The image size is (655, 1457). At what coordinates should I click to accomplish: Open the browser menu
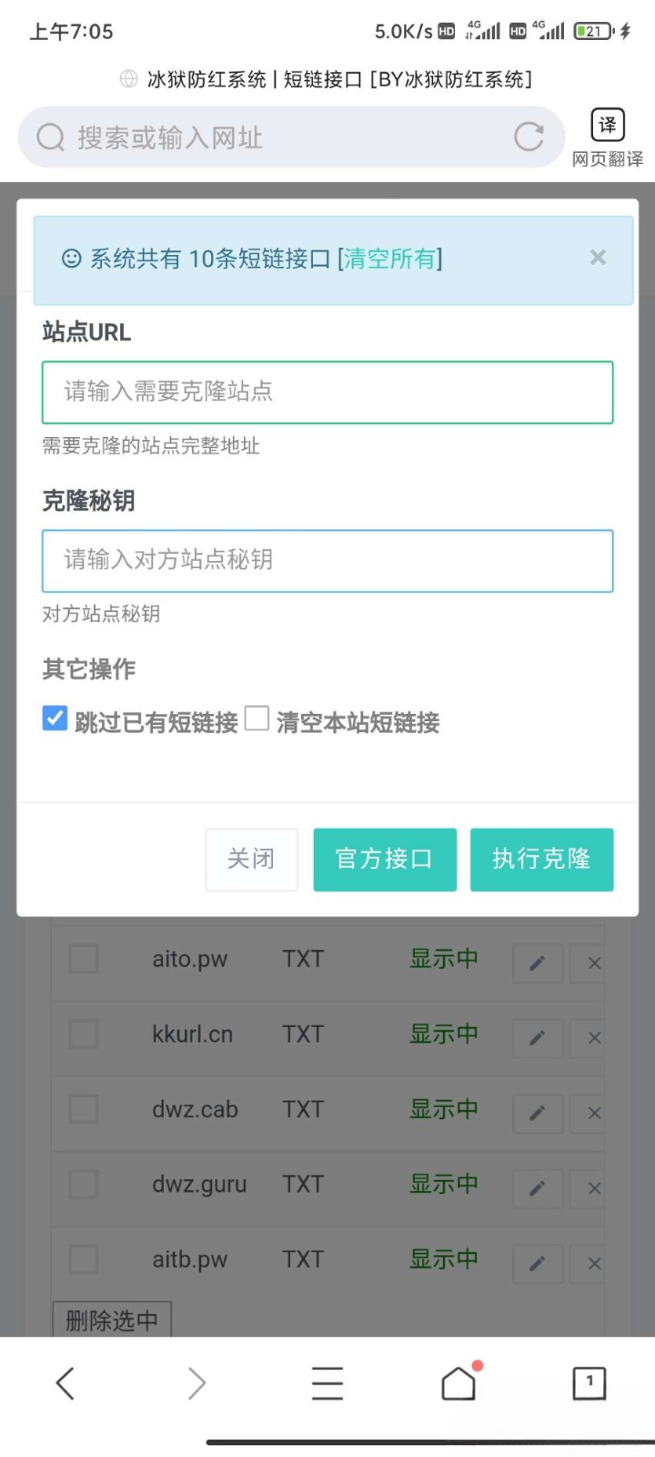(x=327, y=1382)
